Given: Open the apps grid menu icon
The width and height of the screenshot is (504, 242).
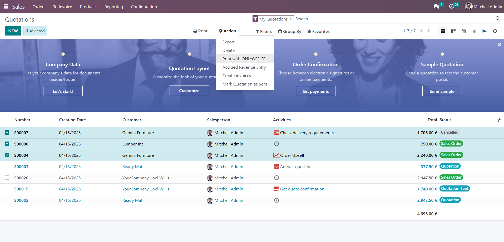Looking at the screenshot, I should pos(6,6).
